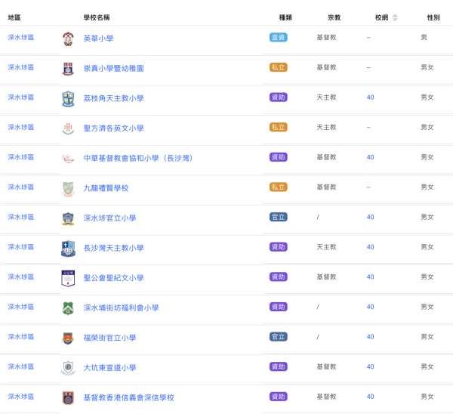Click 深水埗區 district link in 大坑東宣道小學 row
This screenshot has width=453, height=414.
21,366
